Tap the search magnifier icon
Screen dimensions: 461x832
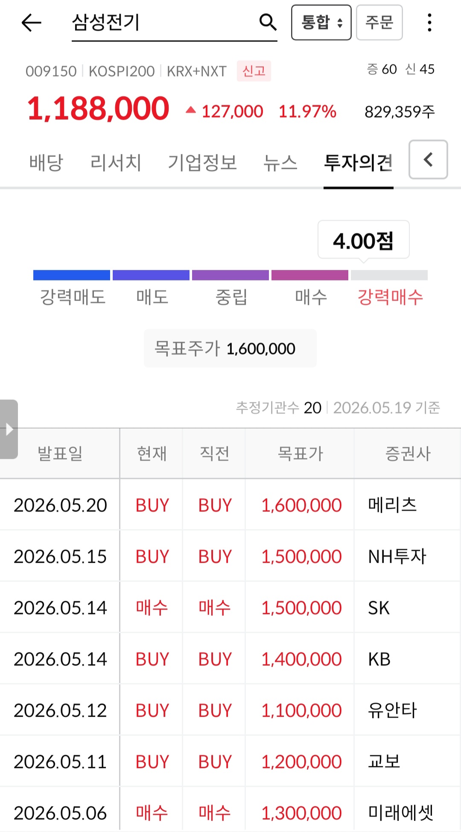[268, 22]
